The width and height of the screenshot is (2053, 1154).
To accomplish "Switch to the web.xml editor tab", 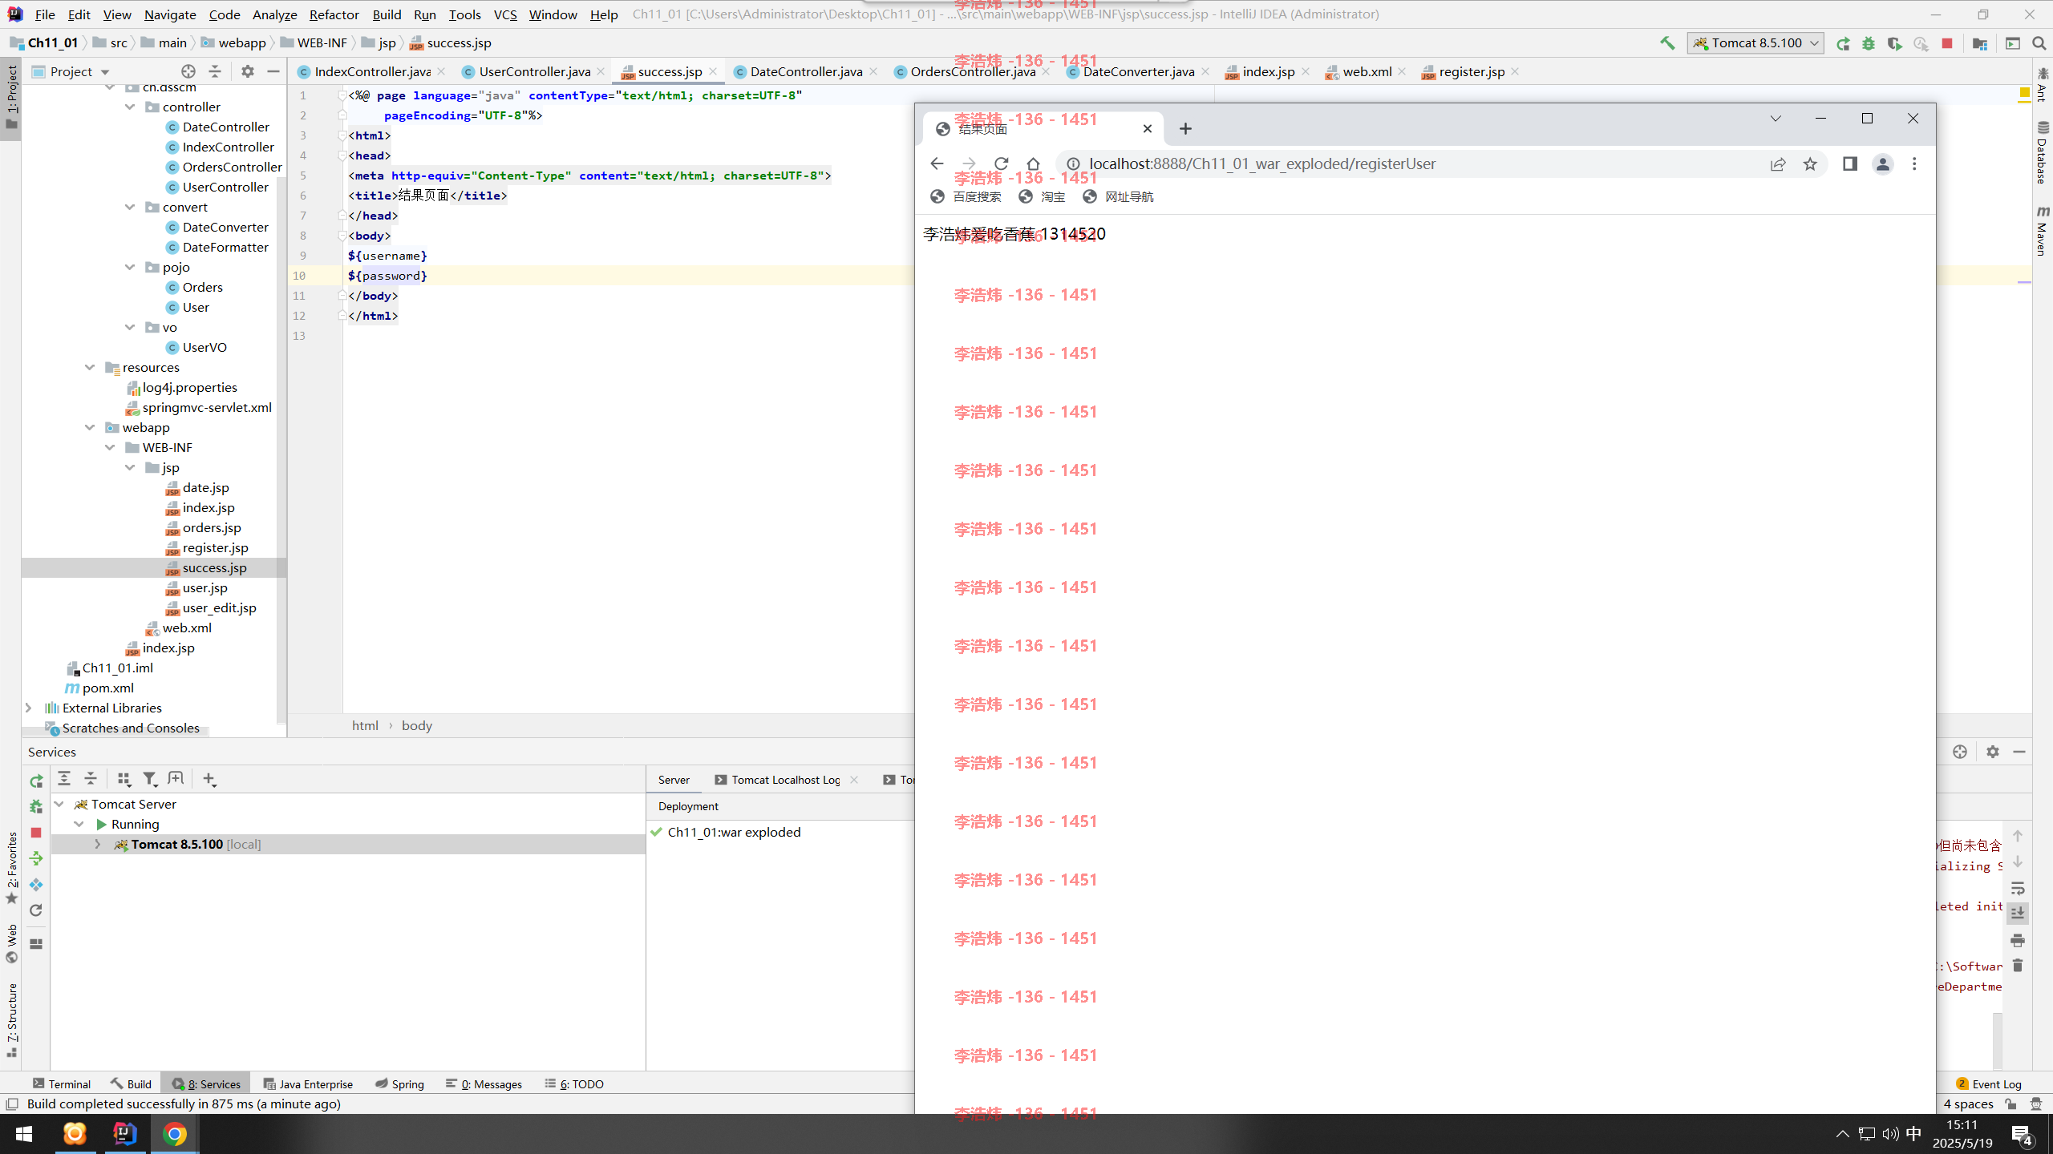I will click(x=1367, y=71).
